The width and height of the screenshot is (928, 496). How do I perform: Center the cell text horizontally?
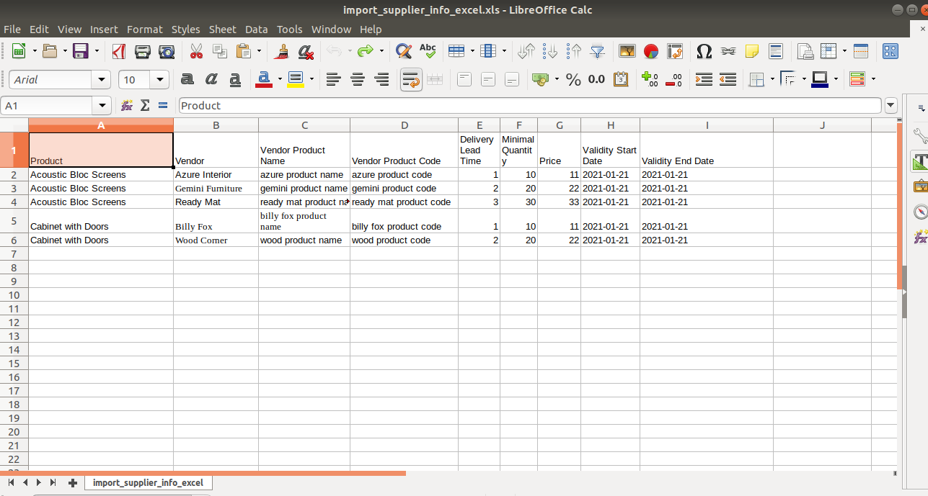pyautogui.click(x=358, y=79)
